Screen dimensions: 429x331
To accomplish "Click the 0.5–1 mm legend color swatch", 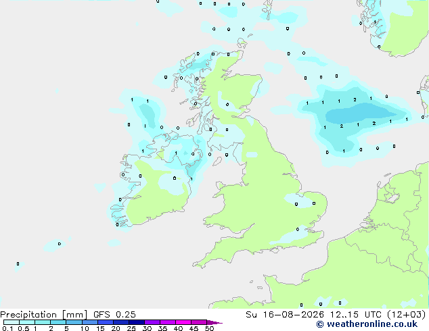I will tap(27, 322).
